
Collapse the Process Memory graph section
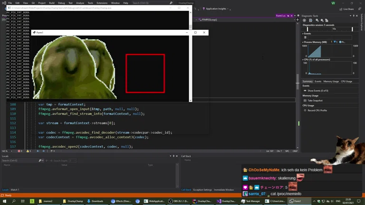[303, 42]
